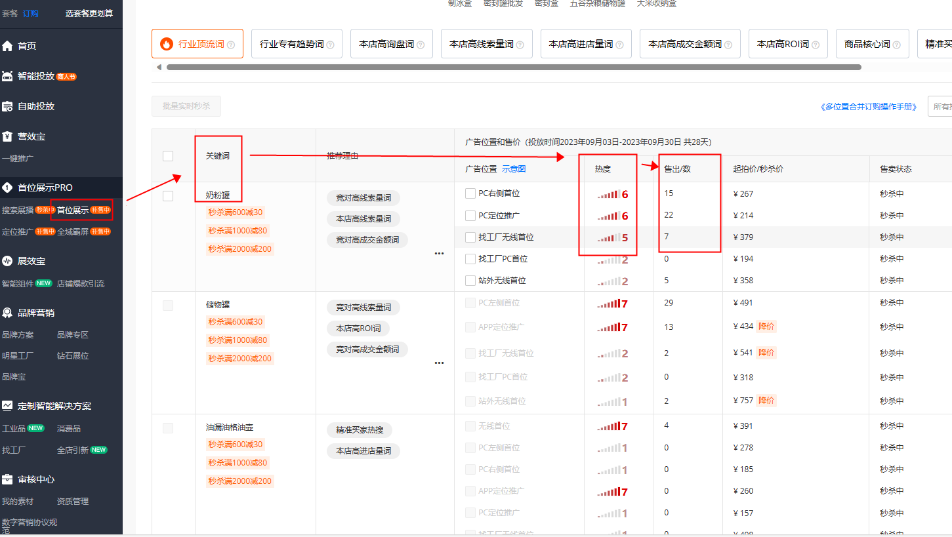The height and width of the screenshot is (537, 952).
Task: Click the help icon after 本店高成交金额词
Action: (728, 45)
